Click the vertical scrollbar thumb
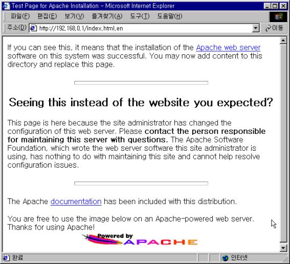The width and height of the screenshot is (290, 264). 283,143
